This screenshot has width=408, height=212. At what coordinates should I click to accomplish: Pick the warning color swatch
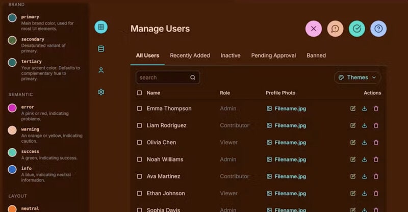(12, 130)
